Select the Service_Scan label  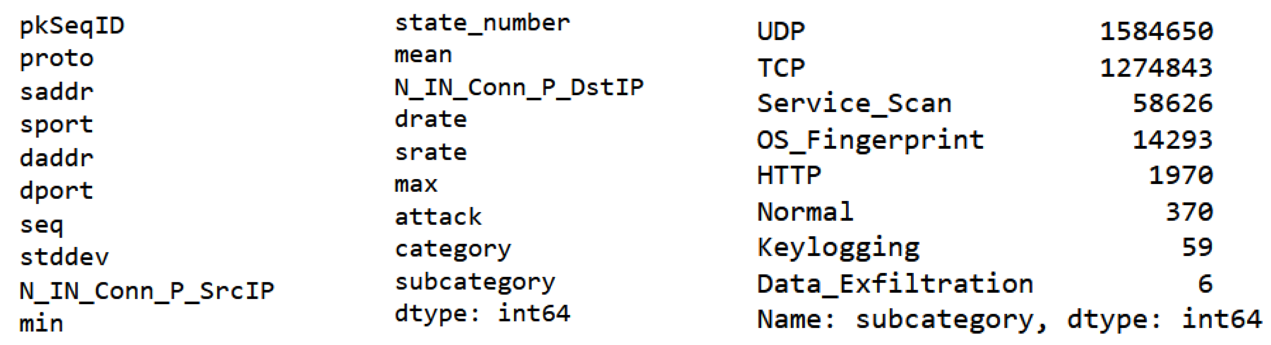tap(854, 104)
